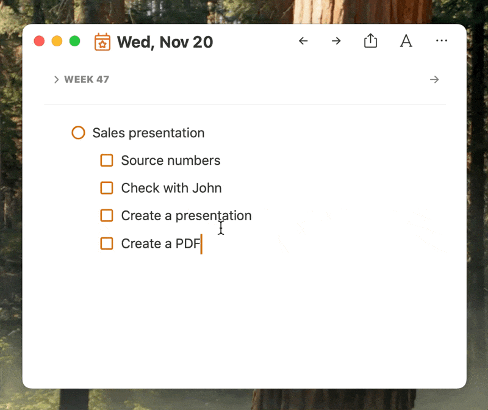Open text formatting with the A icon
The image size is (488, 410).
tap(406, 41)
